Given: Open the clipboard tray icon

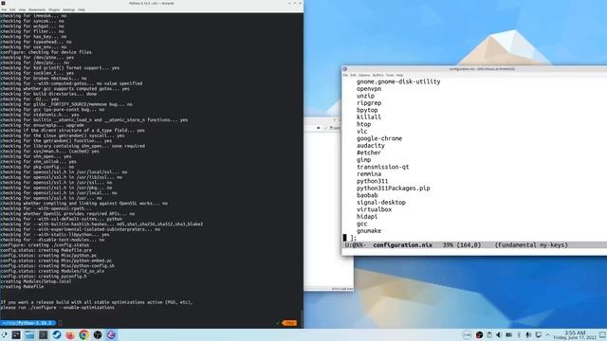Looking at the screenshot, I should pos(489,334).
